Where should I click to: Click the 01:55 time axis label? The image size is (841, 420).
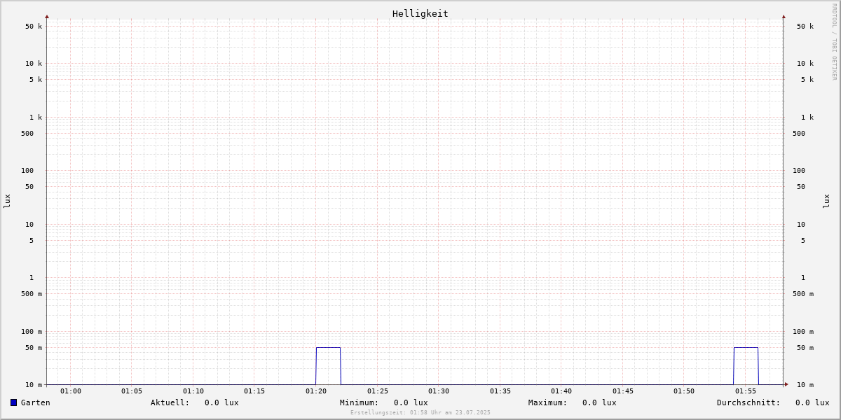point(746,391)
